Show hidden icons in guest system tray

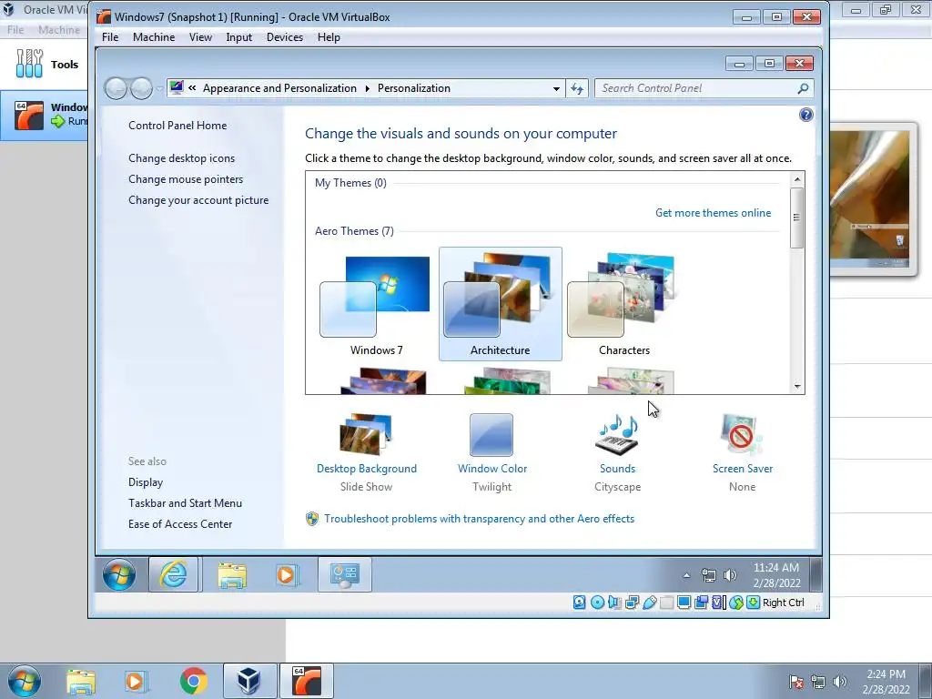click(686, 575)
